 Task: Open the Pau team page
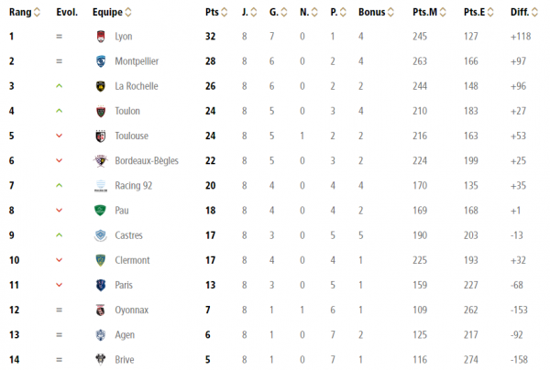(122, 211)
